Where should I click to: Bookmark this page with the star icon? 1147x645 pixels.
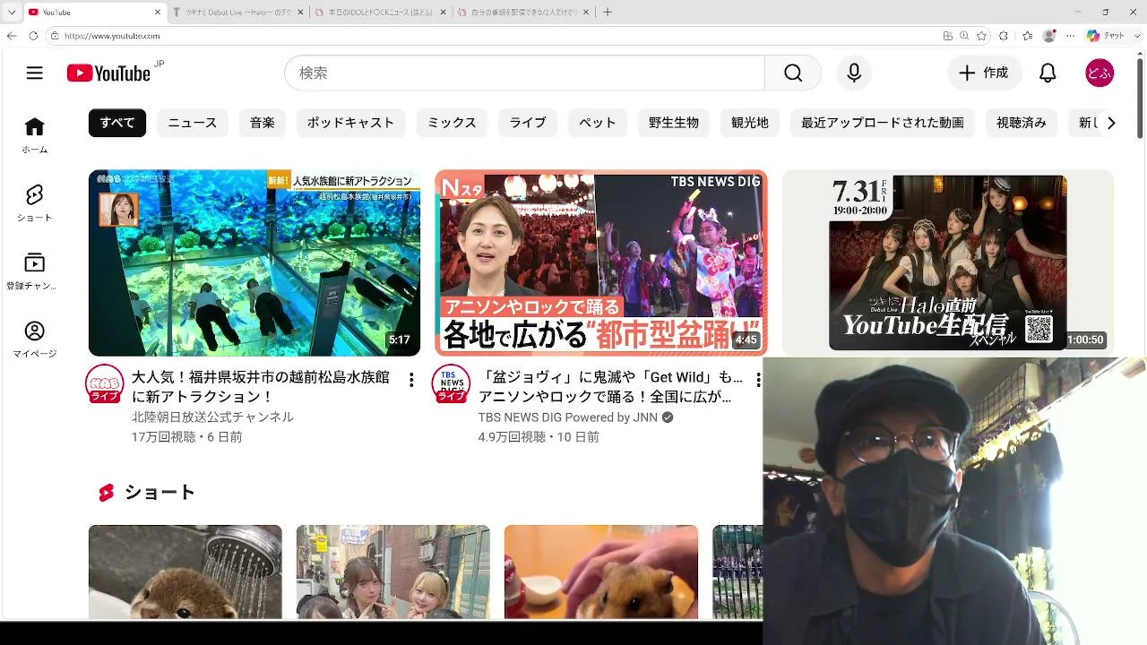coord(982,36)
